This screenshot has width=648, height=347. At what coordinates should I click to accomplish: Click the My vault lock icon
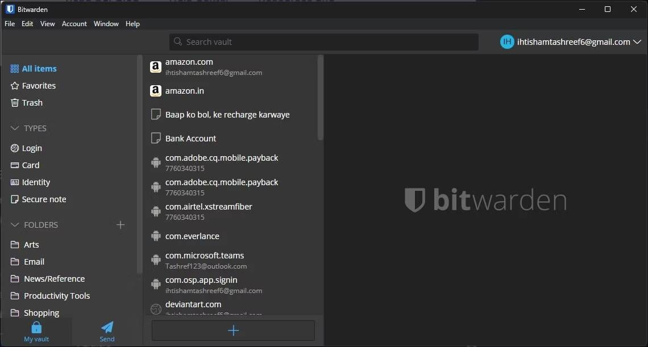pyautogui.click(x=36, y=327)
